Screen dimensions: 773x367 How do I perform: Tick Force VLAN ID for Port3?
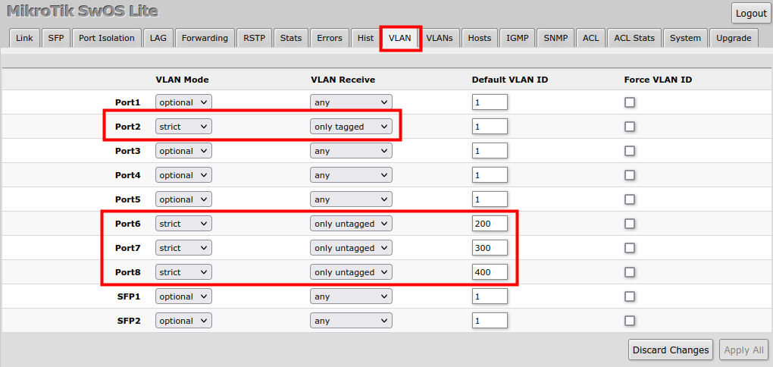pyautogui.click(x=630, y=151)
